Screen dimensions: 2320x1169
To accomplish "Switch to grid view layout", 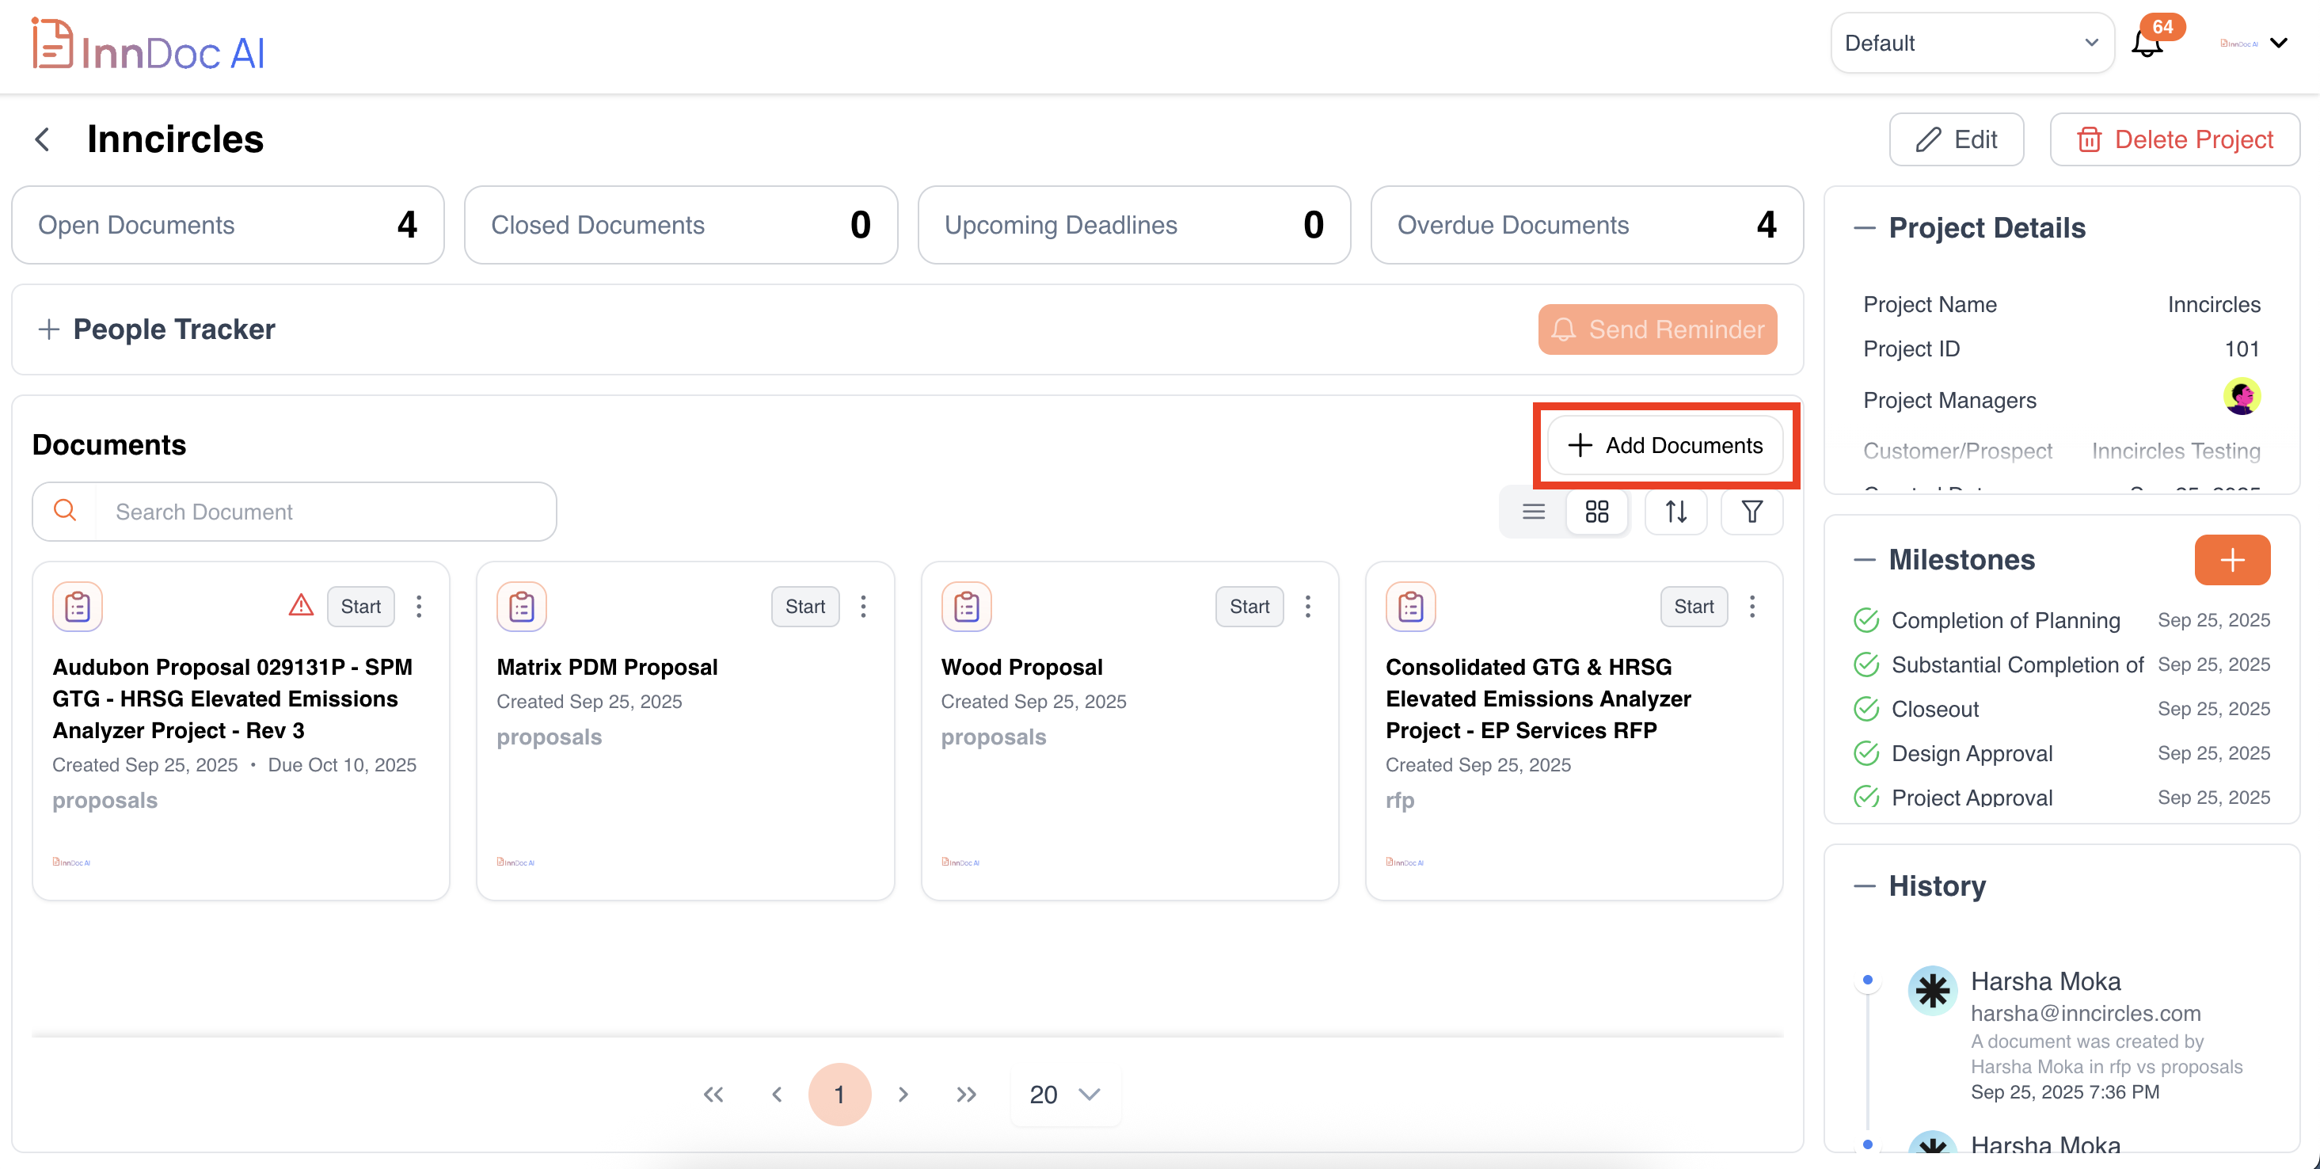I will click(1596, 512).
